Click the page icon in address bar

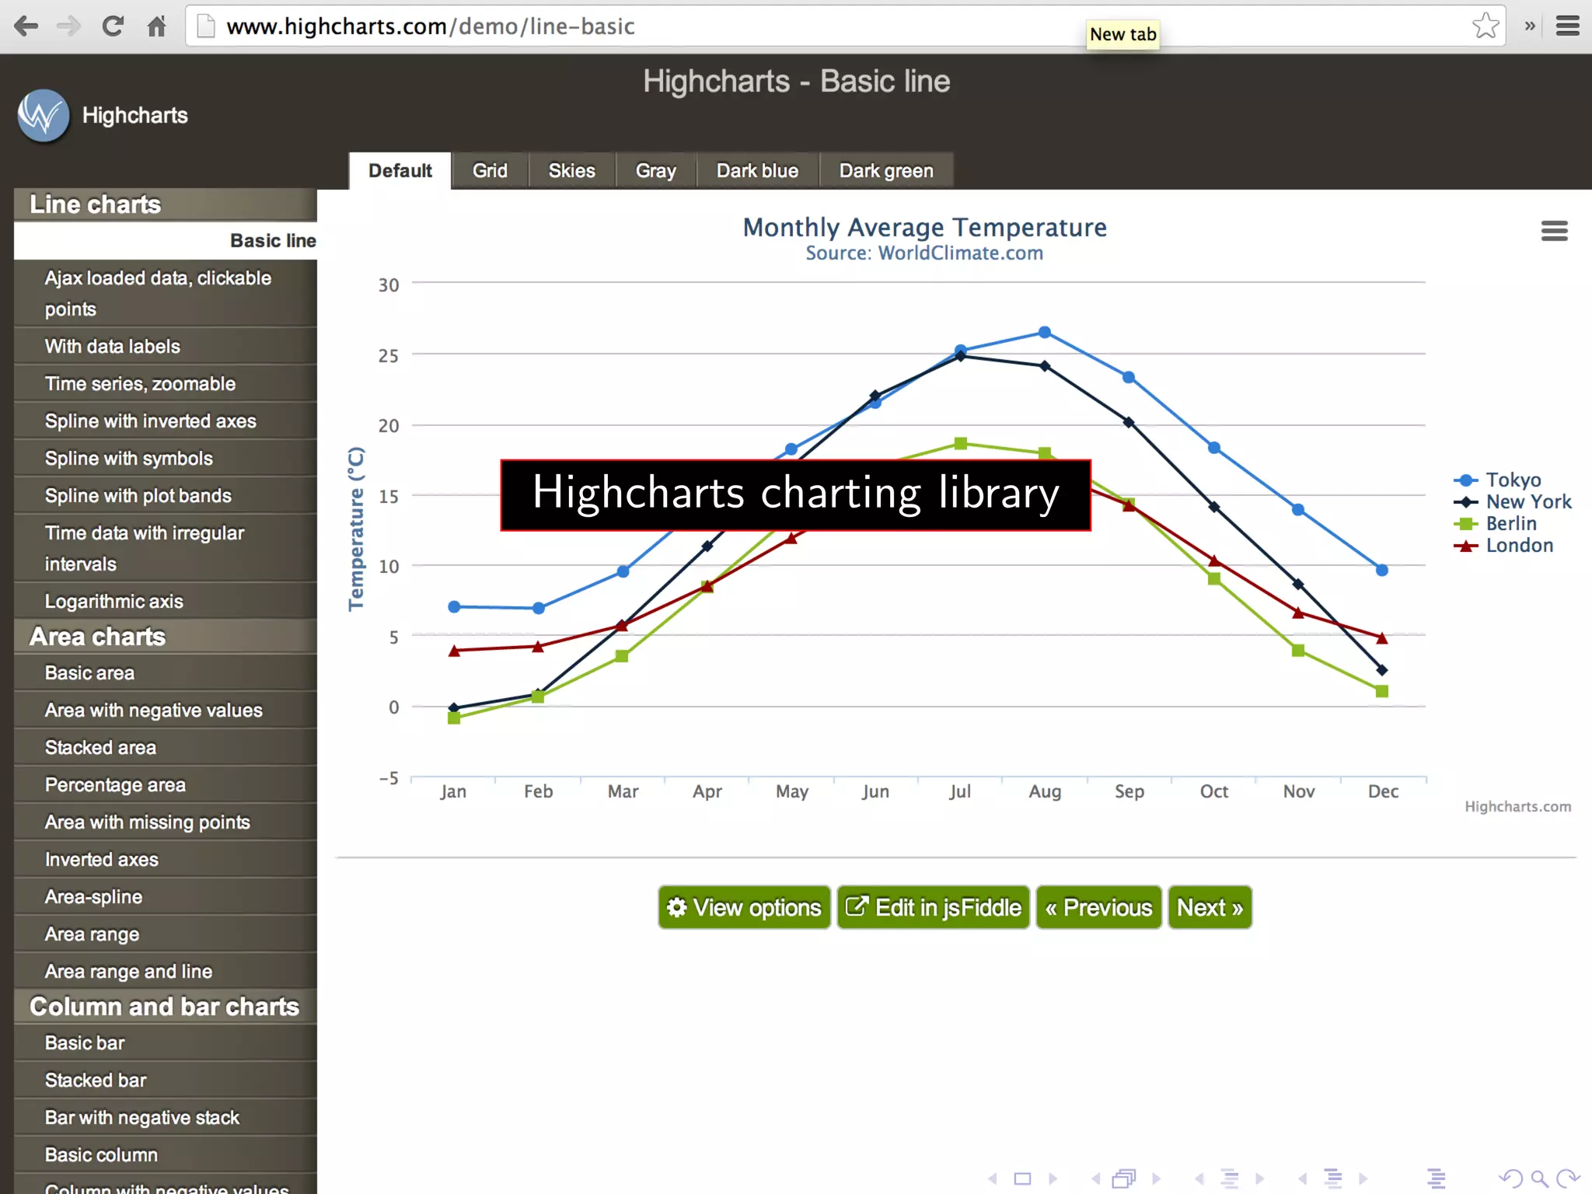tap(206, 26)
